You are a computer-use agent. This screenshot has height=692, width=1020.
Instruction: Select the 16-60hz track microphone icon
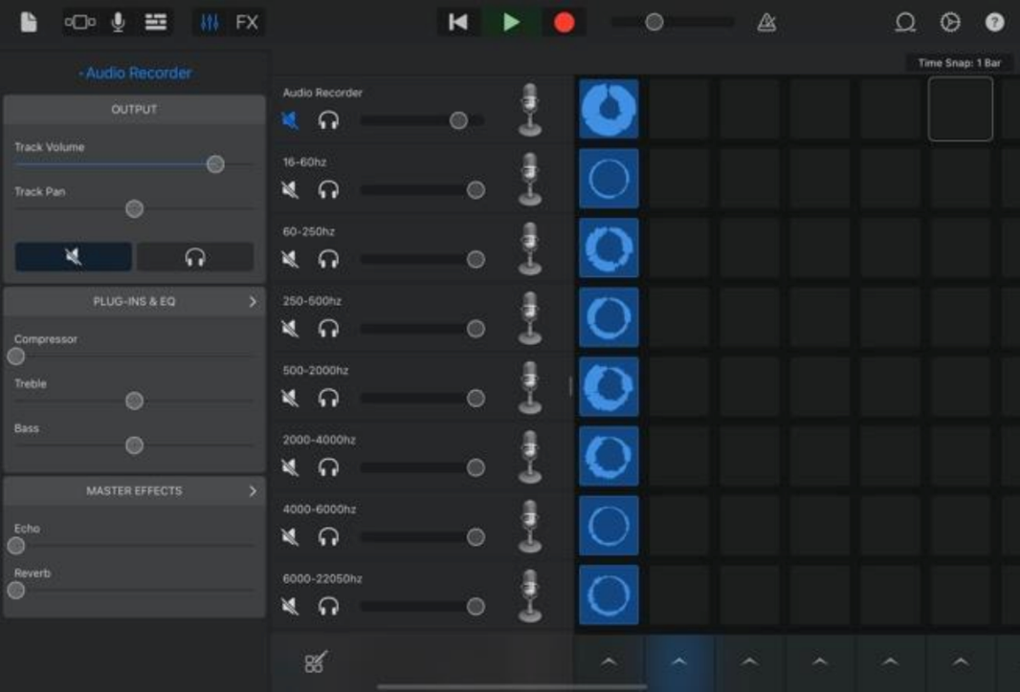(530, 179)
